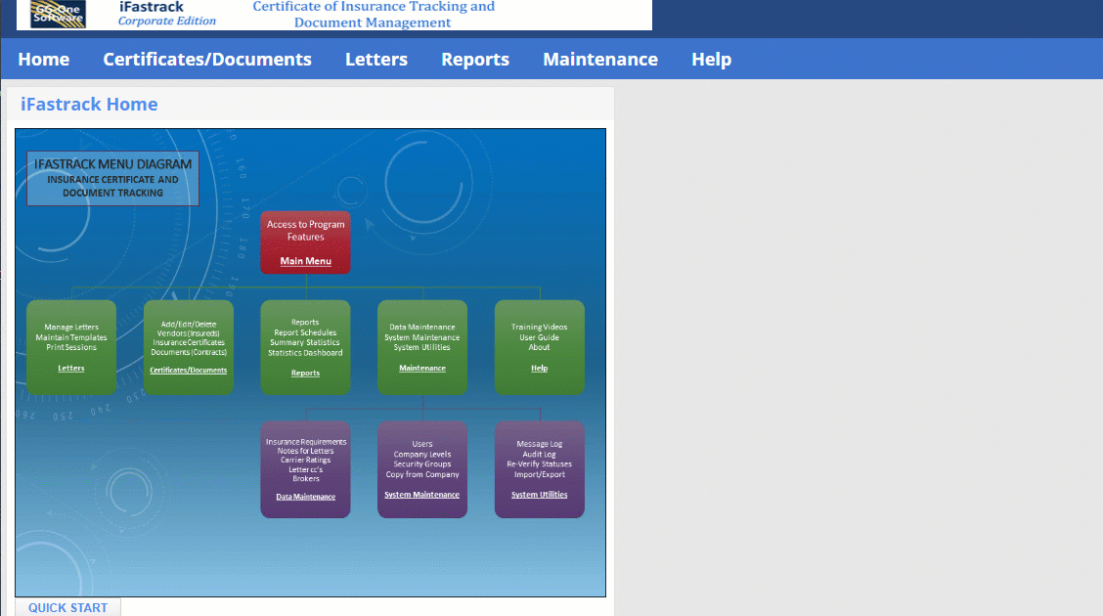Click 'Access to Program Features' text
The height and width of the screenshot is (616, 1103).
click(x=305, y=231)
